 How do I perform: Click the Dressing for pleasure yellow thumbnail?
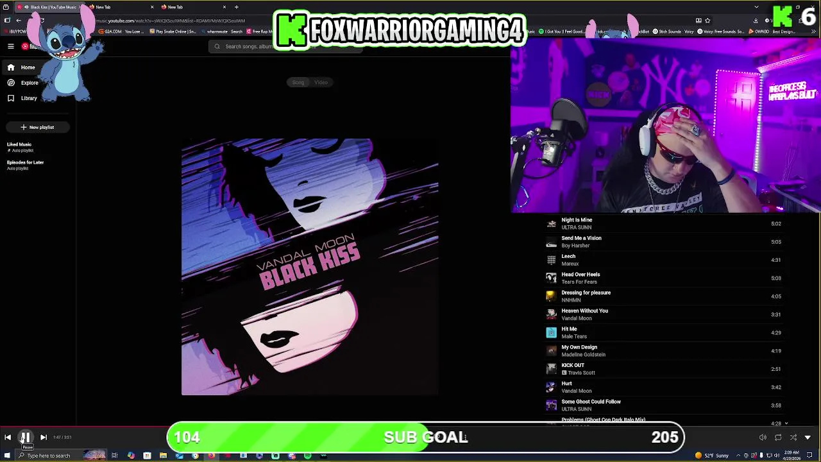551,296
